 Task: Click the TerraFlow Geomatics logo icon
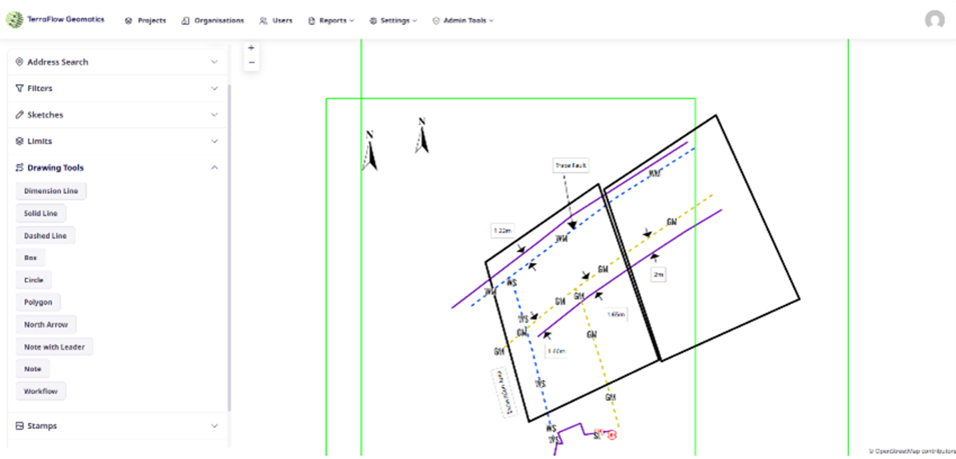(14, 20)
